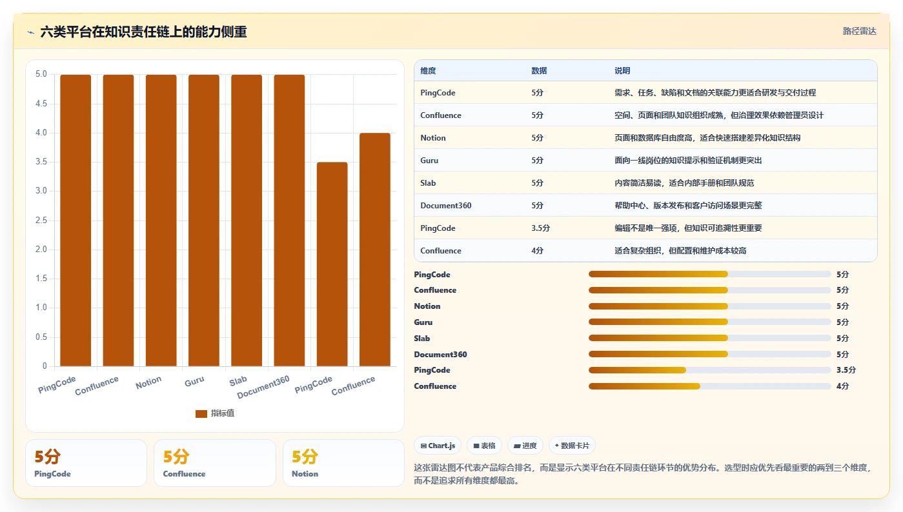Click the 路径雷达 label in the header
This screenshot has width=903, height=512.
coord(860,31)
